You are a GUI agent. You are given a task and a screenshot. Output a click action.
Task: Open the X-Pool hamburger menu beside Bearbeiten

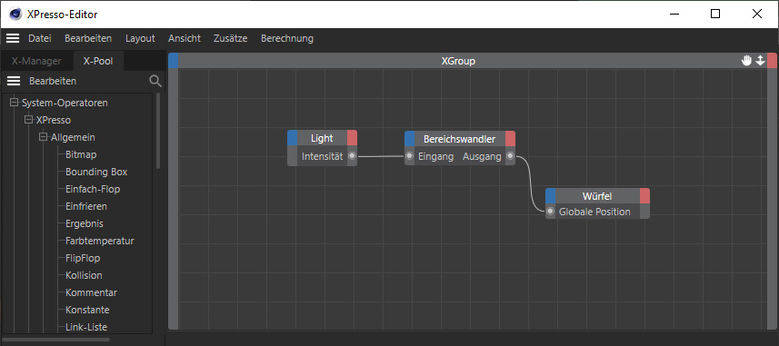coord(14,81)
